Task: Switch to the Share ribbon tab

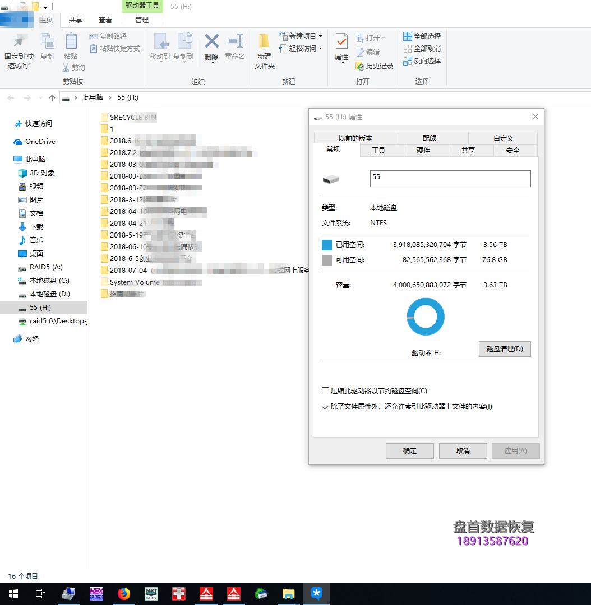Action: (x=76, y=20)
